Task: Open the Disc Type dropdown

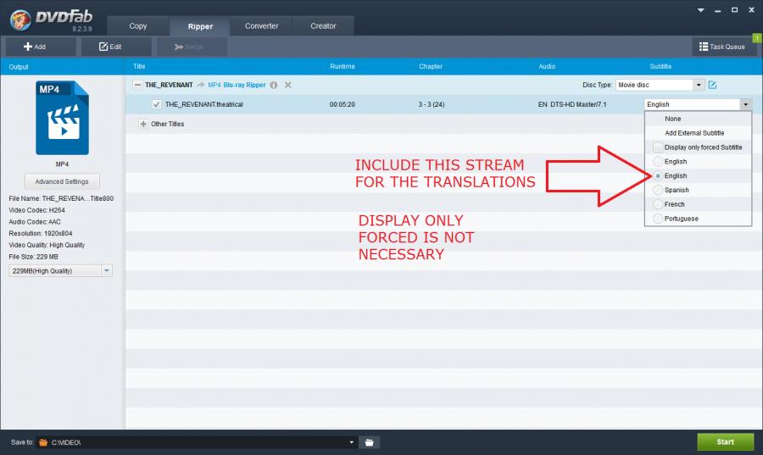Action: click(x=699, y=85)
